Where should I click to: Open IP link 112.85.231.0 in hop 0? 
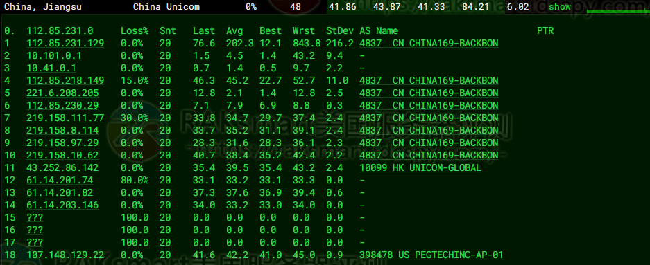60,30
